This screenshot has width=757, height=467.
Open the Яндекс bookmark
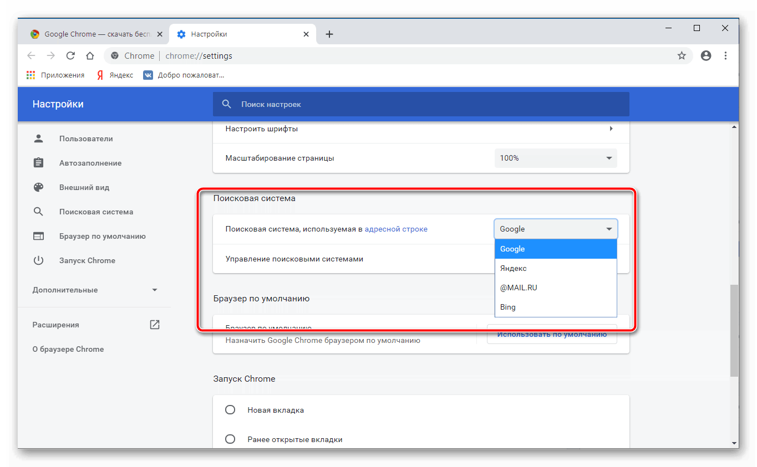tap(115, 75)
